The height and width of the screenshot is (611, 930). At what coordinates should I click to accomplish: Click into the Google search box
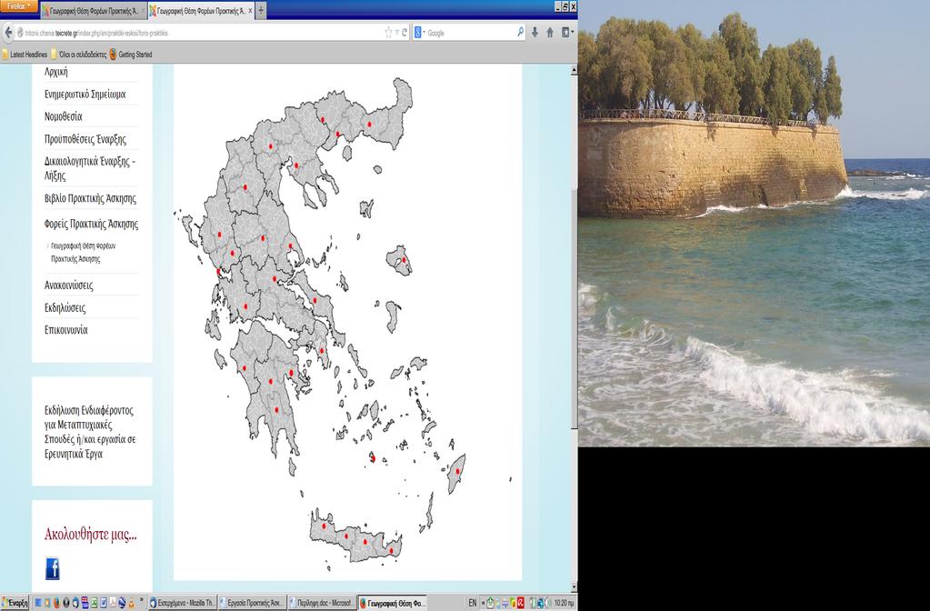(471, 34)
